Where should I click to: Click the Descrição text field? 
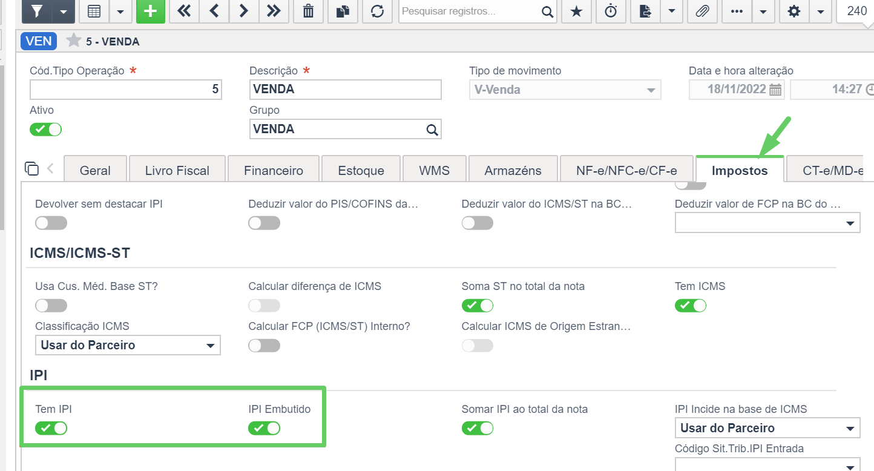346,89
